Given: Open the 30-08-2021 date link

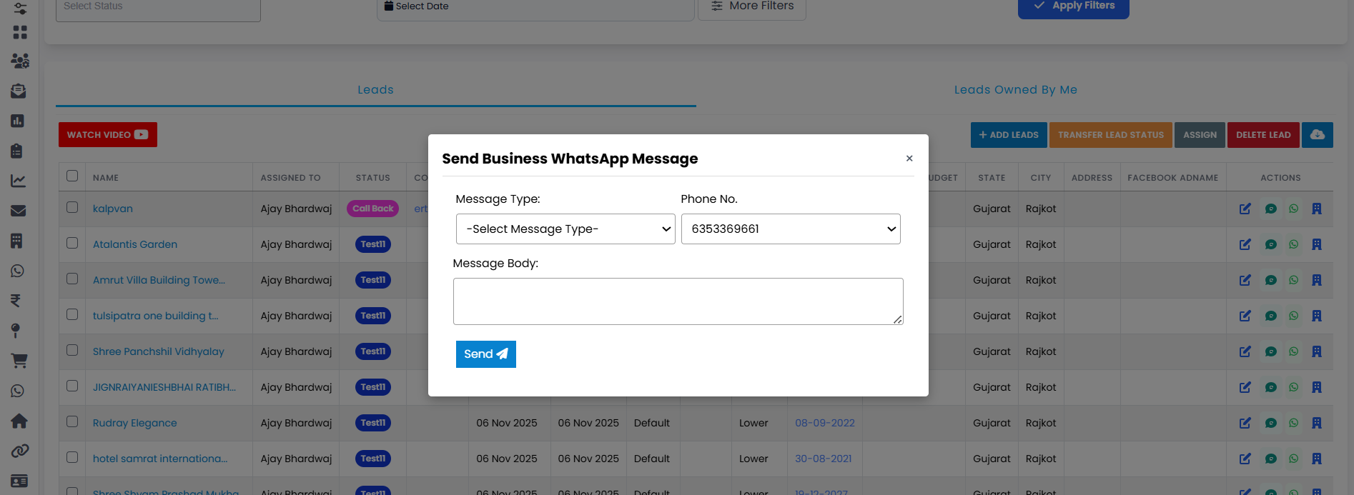Looking at the screenshot, I should [824, 459].
